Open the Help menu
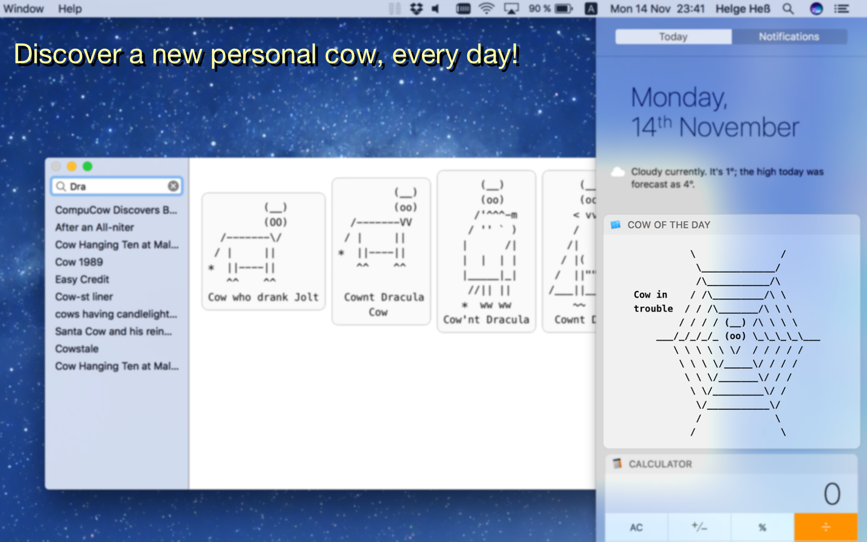 (70, 8)
